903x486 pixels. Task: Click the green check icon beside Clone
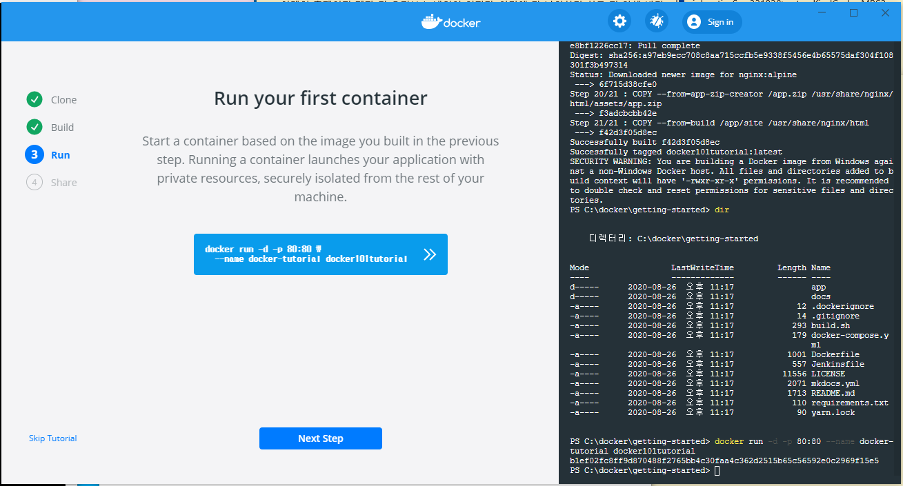(x=34, y=99)
